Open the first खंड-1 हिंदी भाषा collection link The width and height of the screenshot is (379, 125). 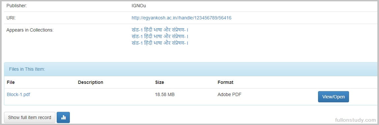click(160, 30)
